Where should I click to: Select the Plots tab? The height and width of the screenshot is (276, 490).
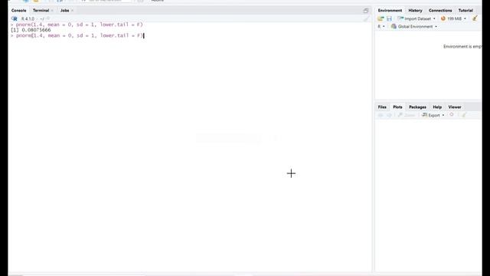pos(397,107)
